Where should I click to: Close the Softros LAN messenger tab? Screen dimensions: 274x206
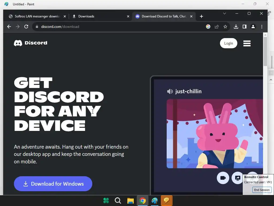[65, 16]
